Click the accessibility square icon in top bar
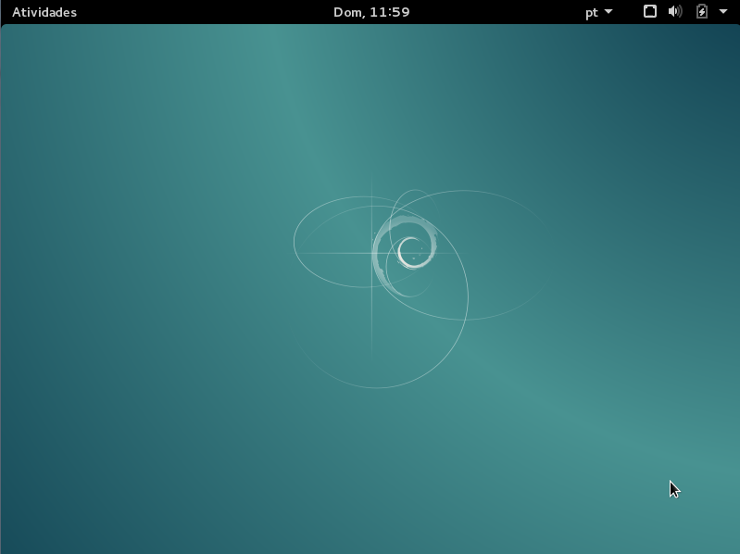 pos(650,11)
